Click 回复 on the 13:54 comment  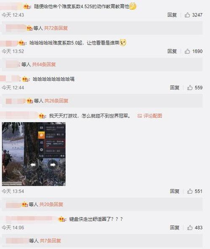[175, 191]
